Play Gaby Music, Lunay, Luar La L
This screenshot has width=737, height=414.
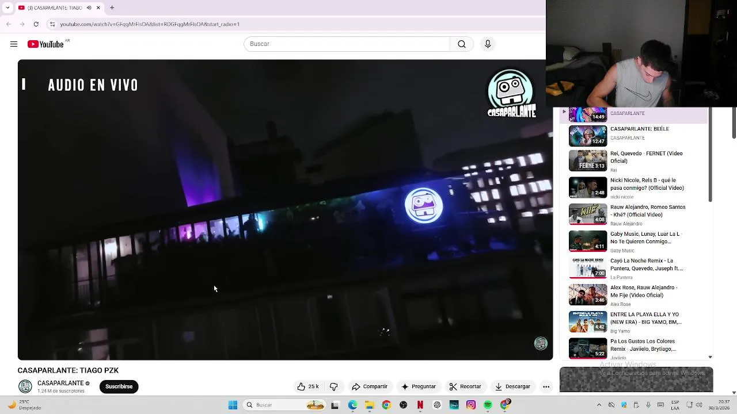tap(633, 241)
